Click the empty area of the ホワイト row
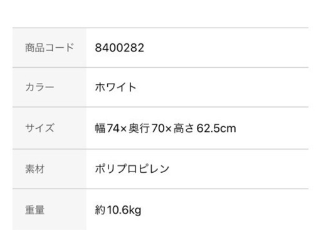Image resolution: width=321 pixels, height=230 pixels. tap(223, 87)
